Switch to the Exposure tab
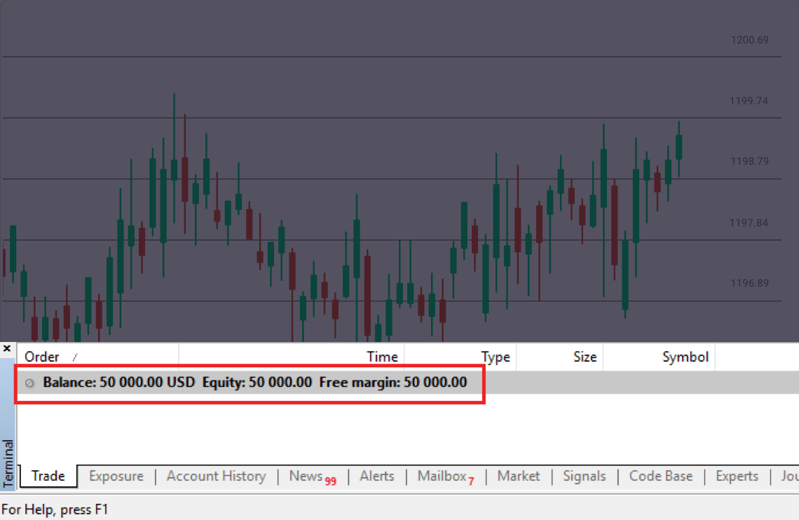 (116, 476)
